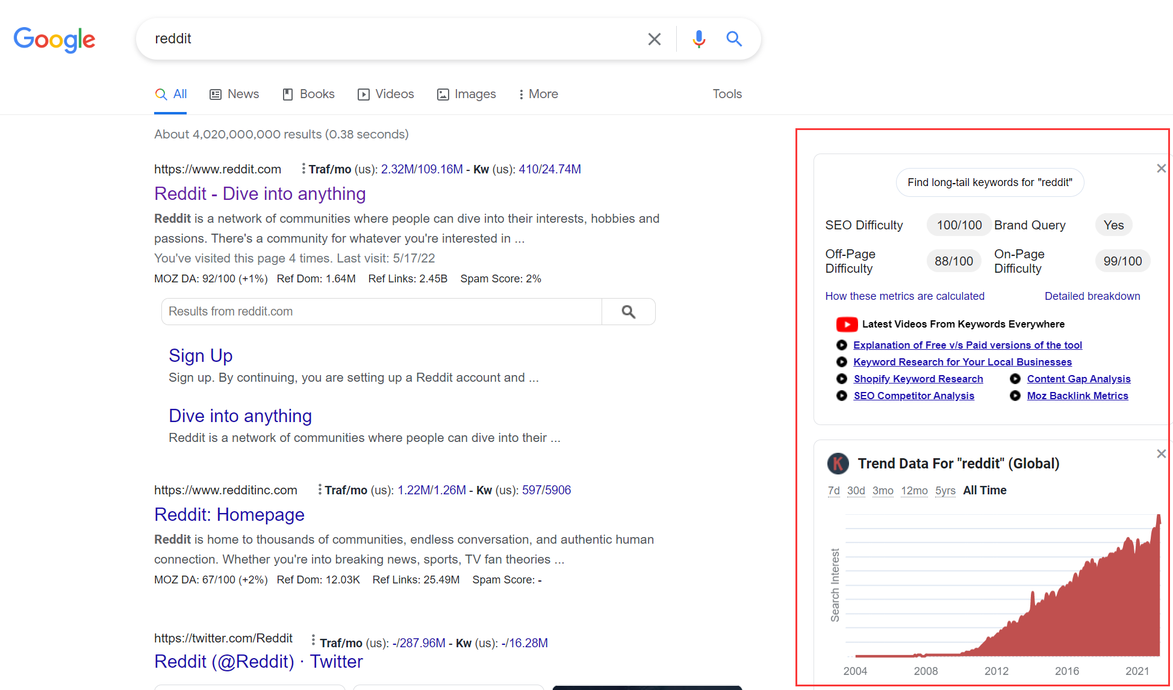Click the 100/100 SEO Difficulty score
The image size is (1173, 690).
959,225
